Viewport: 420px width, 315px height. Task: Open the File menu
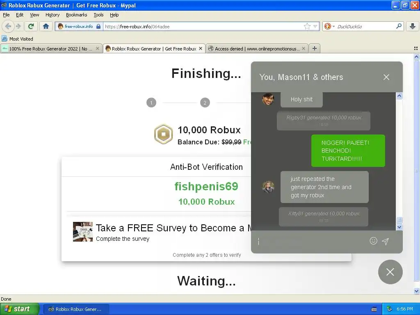point(6,15)
